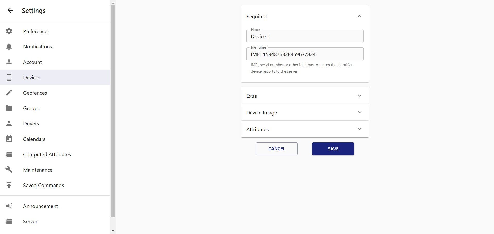The width and height of the screenshot is (494, 234).
Task: Click the Identifier input field
Action: [305, 54]
